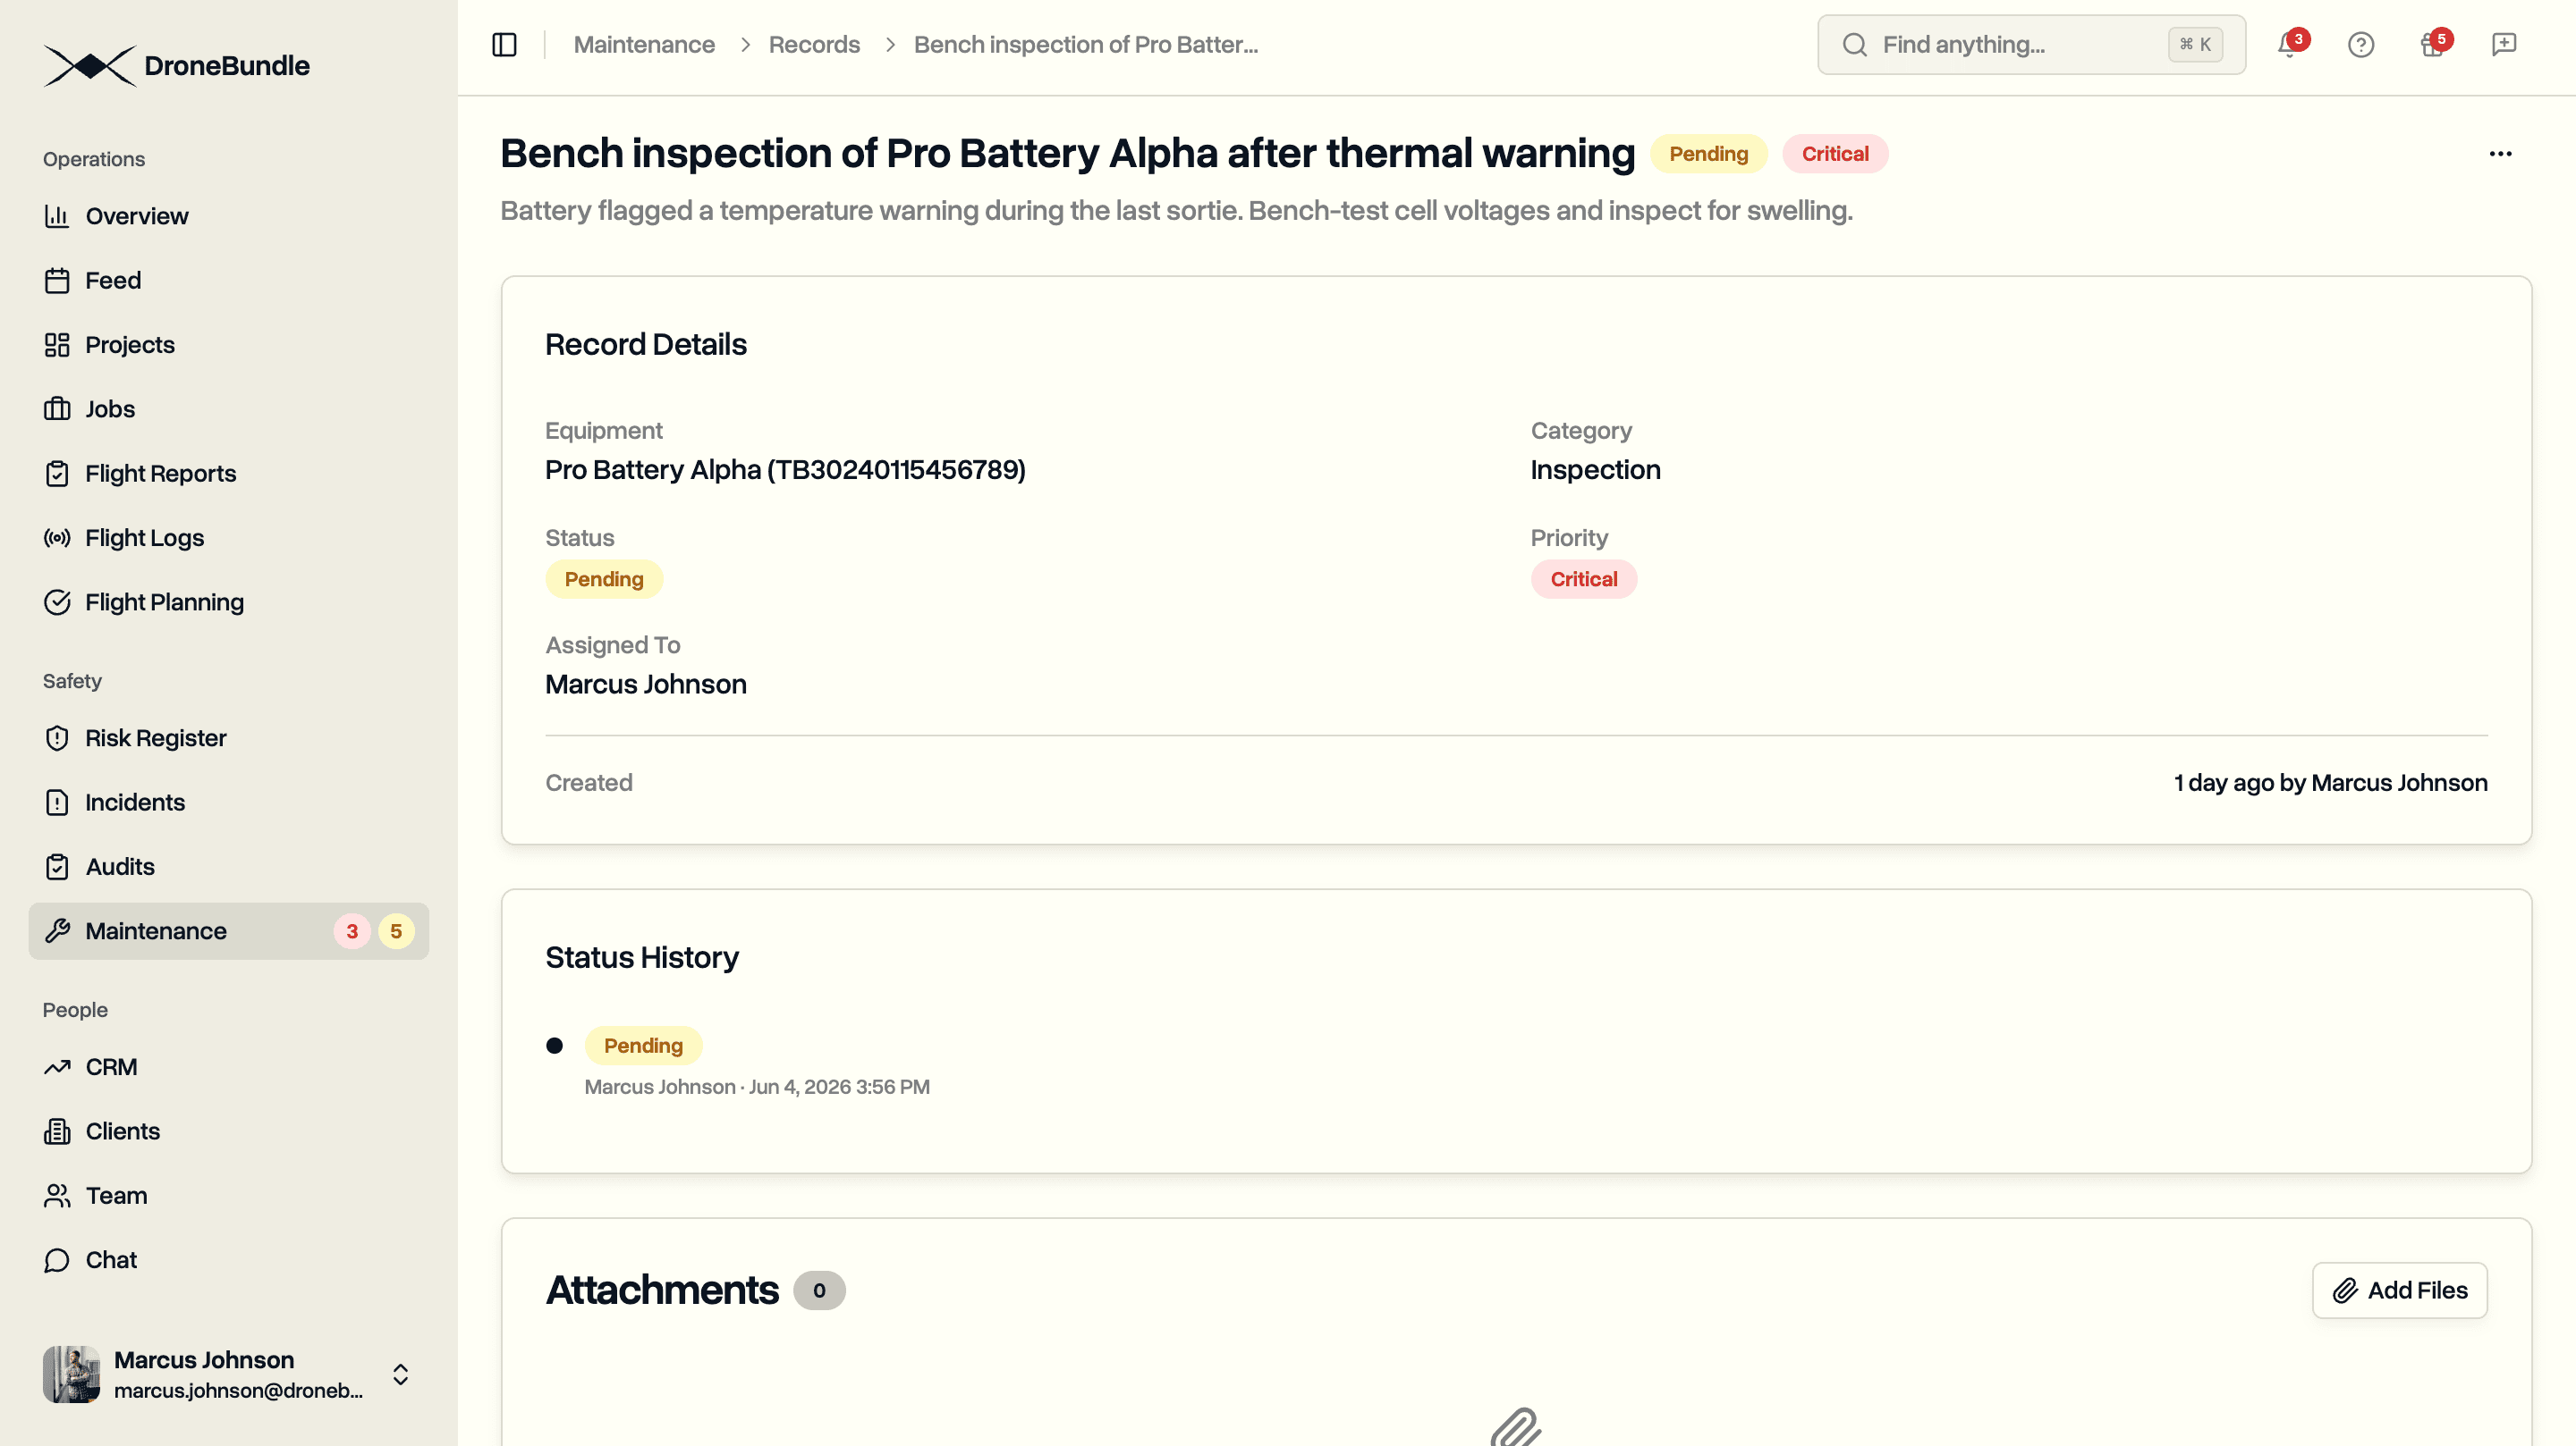Click assigned name Marcus Johnson

click(x=645, y=685)
